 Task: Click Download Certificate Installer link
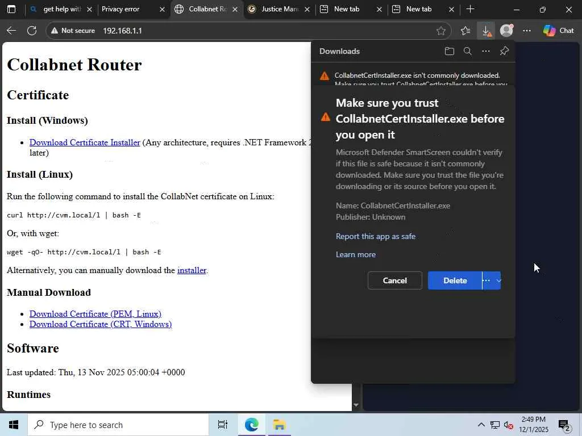85,142
